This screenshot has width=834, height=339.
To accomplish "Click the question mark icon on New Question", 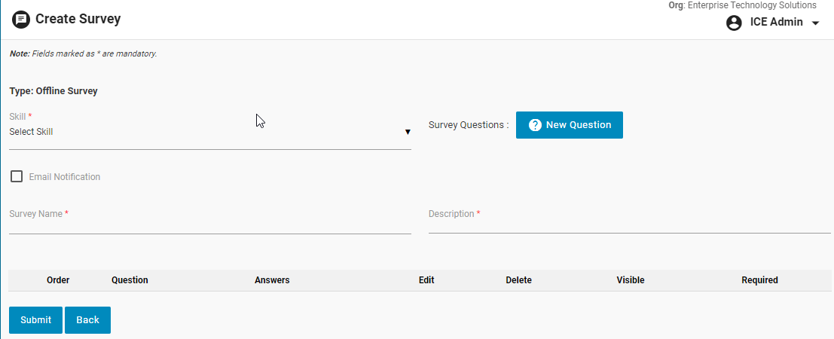I will (535, 125).
